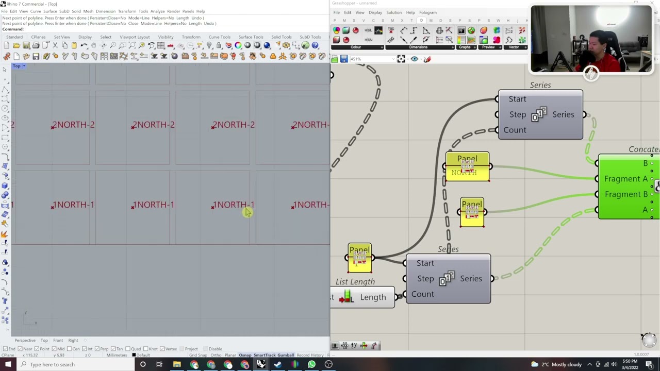Expand the Graphs group panel
The height and width of the screenshot is (371, 660).
tap(475, 47)
